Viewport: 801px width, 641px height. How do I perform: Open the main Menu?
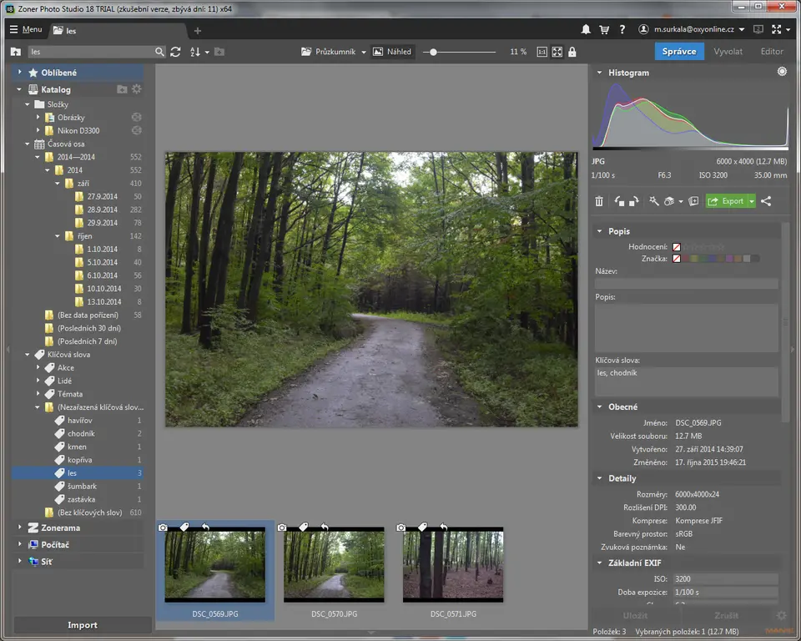click(25, 29)
